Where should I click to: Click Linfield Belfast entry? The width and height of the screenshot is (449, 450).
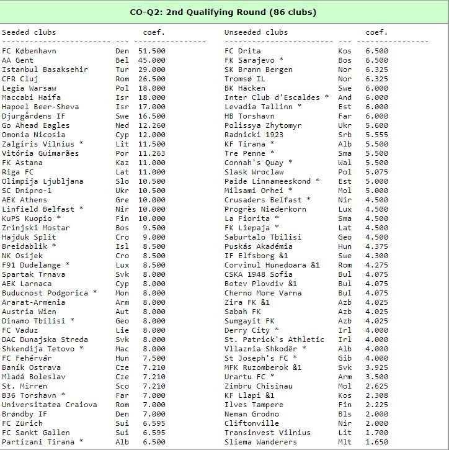(x=38, y=209)
